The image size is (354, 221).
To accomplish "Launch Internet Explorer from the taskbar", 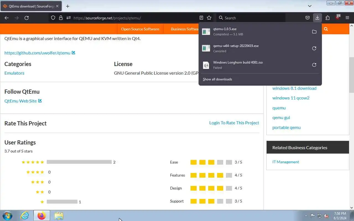I will pyautogui.click(x=25, y=215).
